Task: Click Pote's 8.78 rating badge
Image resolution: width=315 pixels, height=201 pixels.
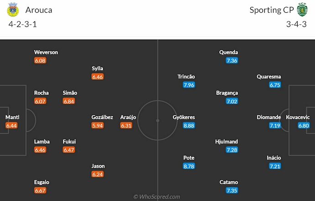Action: (189, 166)
